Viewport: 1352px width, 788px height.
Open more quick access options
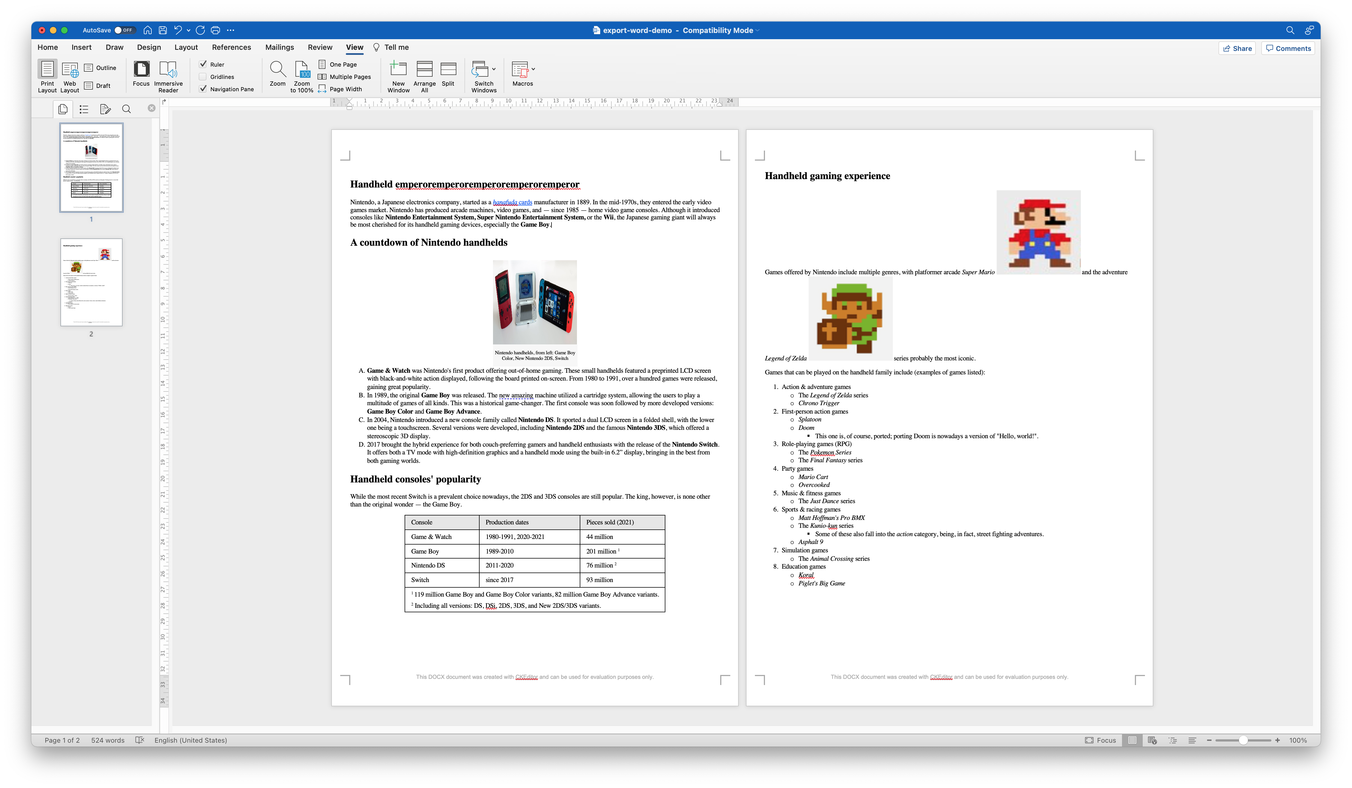click(x=230, y=30)
